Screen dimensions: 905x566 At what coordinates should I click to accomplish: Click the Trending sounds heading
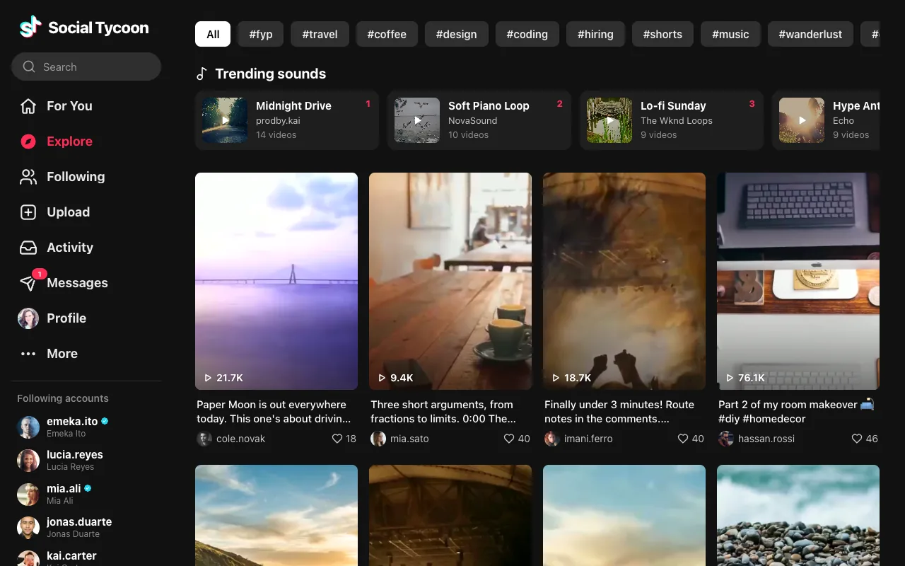(x=271, y=74)
